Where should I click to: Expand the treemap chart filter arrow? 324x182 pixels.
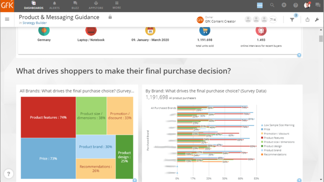point(135,180)
